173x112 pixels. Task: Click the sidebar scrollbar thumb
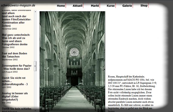tap(35, 66)
